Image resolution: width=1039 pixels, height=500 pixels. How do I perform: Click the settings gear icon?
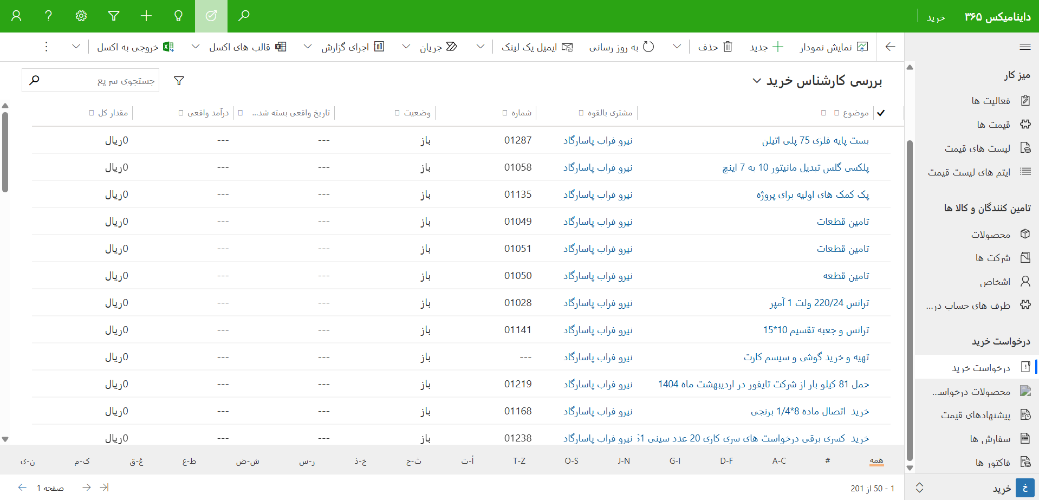click(x=81, y=16)
